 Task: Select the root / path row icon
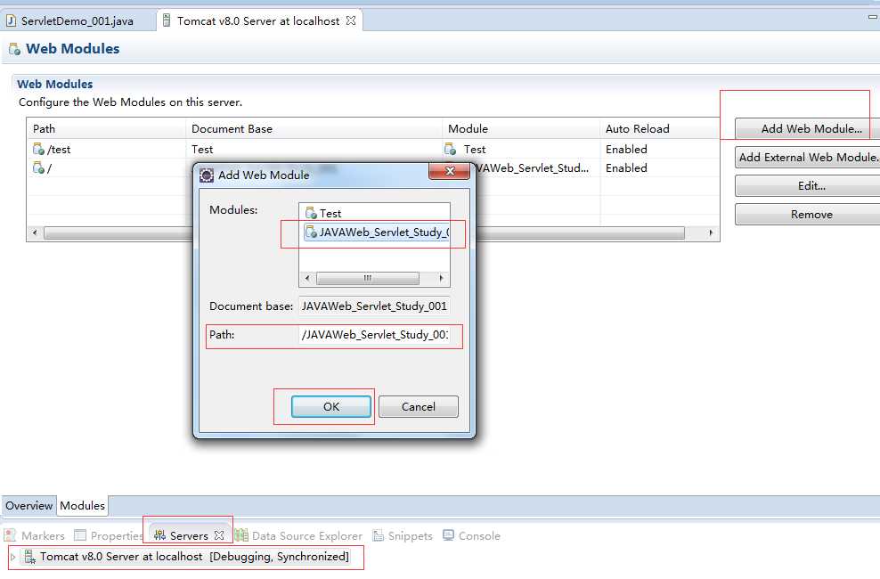point(38,167)
